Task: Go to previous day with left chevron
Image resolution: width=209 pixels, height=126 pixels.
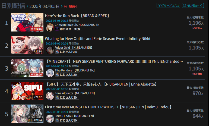Action: pyautogui.click(x=28, y=6)
